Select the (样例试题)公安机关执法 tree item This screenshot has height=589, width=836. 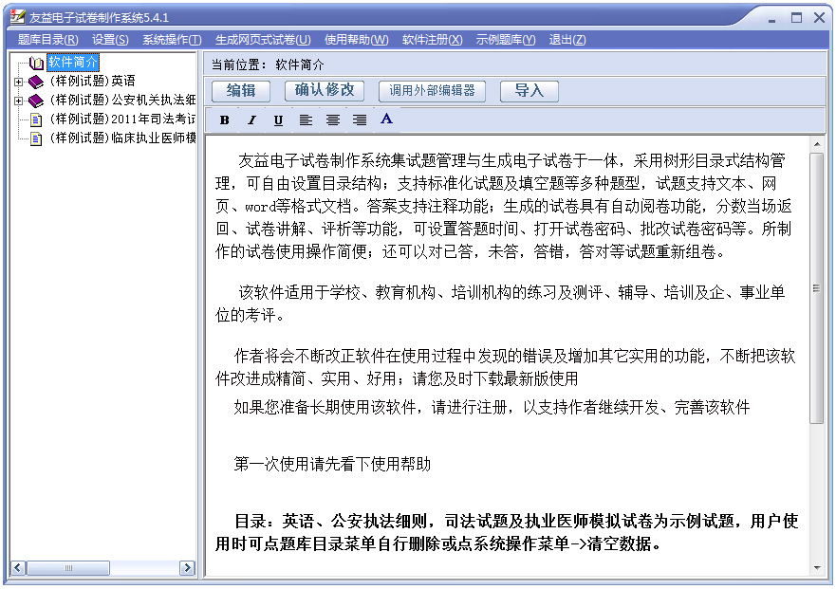(x=122, y=100)
